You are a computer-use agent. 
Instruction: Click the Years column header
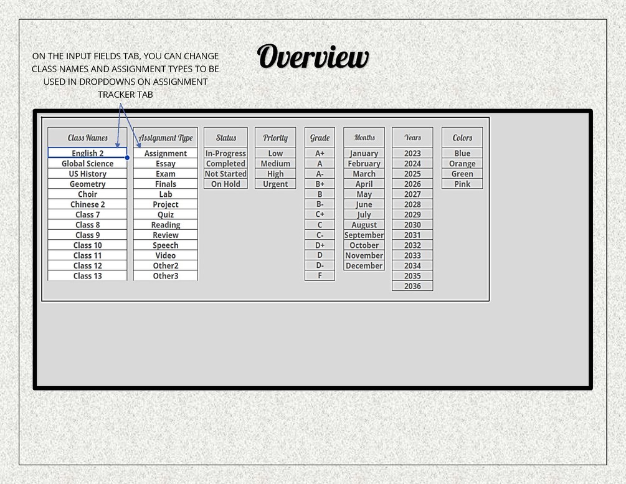[x=412, y=138]
